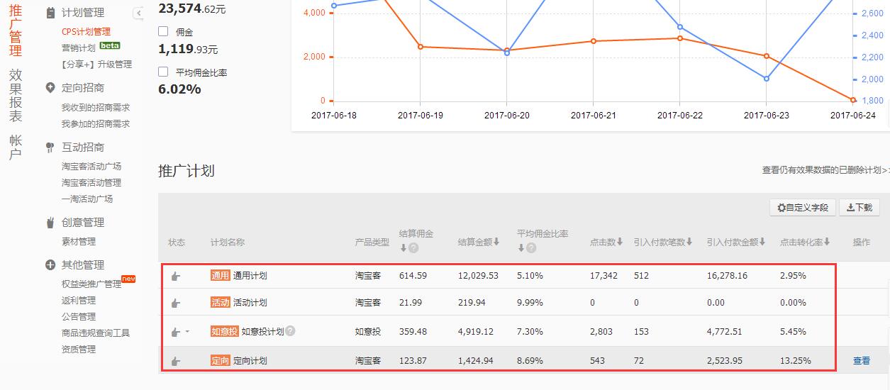Click the 如意投计划 help question mark icon
Image resolution: width=890 pixels, height=390 pixels.
(290, 331)
